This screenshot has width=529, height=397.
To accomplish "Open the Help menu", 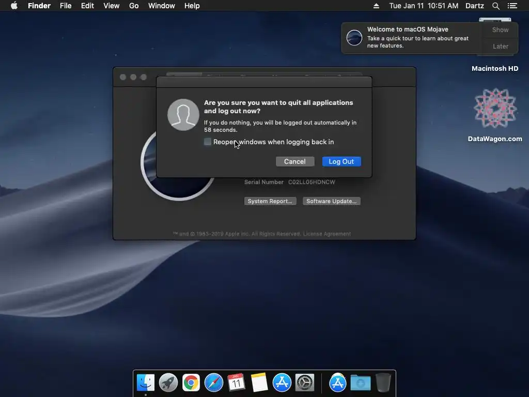I will coord(192,6).
